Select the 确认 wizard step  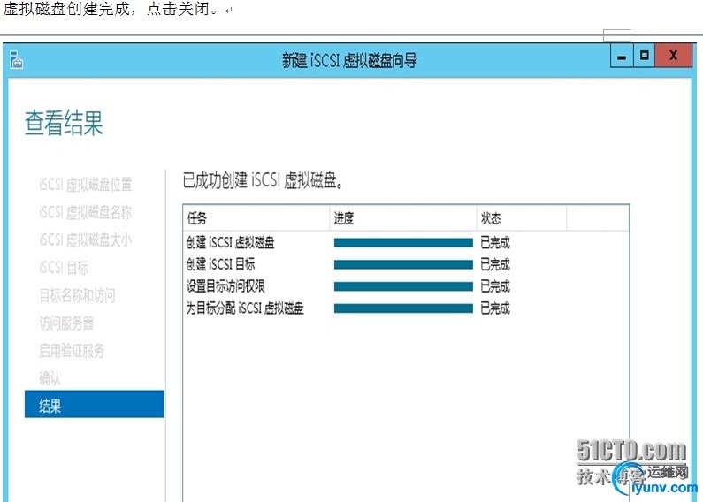pos(50,378)
